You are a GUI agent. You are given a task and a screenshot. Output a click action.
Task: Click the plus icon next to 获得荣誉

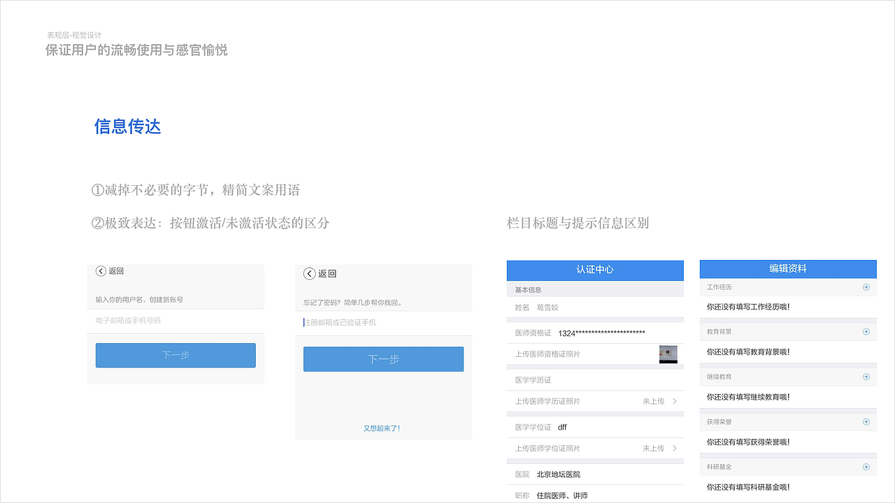[866, 421]
